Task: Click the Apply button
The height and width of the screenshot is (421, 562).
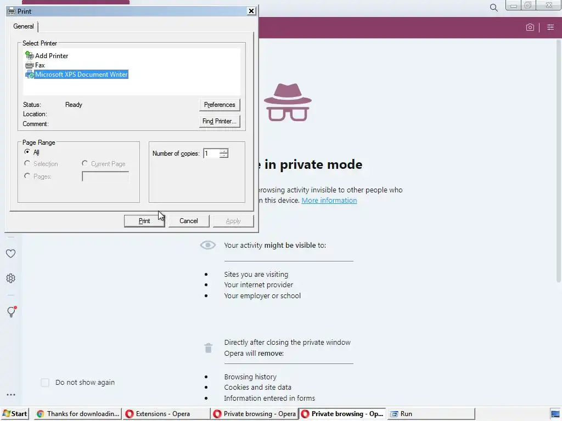Action: (233, 221)
